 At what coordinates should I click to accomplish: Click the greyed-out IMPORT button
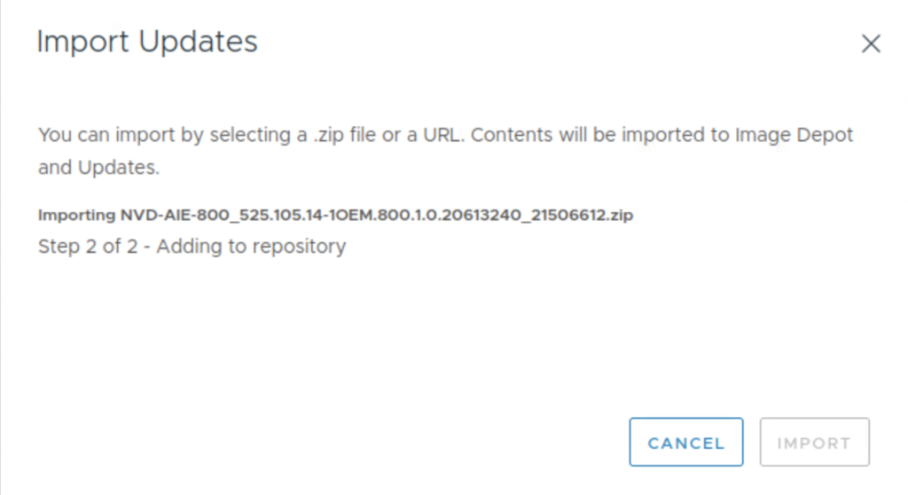(x=814, y=443)
